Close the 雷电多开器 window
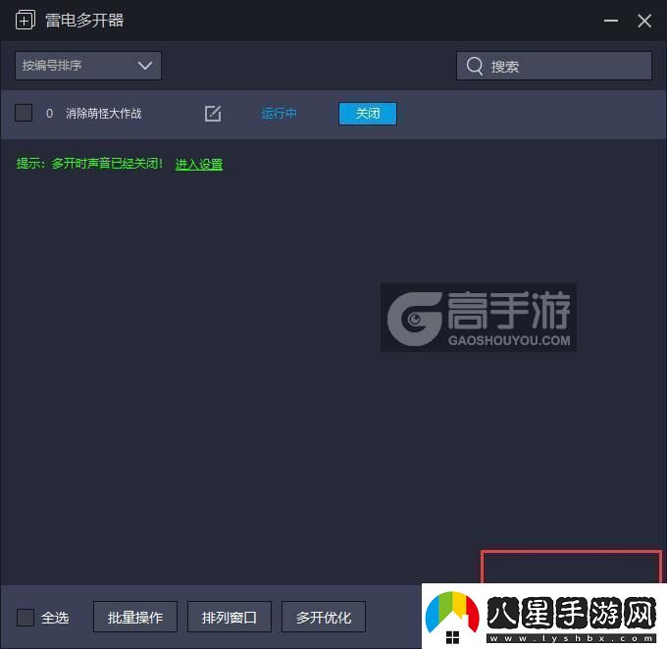 coord(644,21)
